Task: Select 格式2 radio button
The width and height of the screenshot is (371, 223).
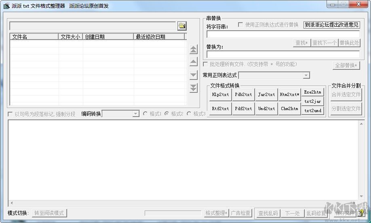Action: 167,114
